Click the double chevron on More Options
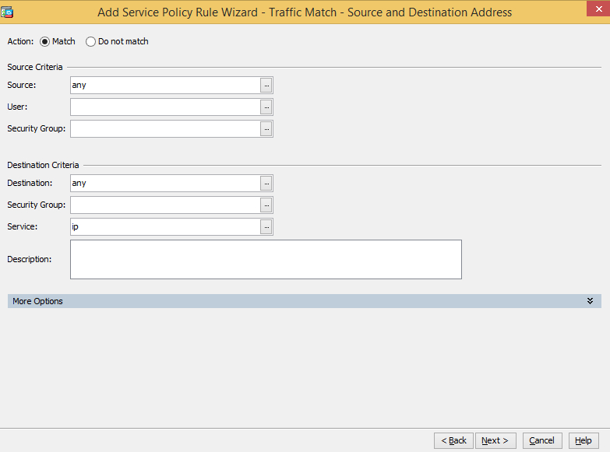610x452 pixels. [x=590, y=301]
